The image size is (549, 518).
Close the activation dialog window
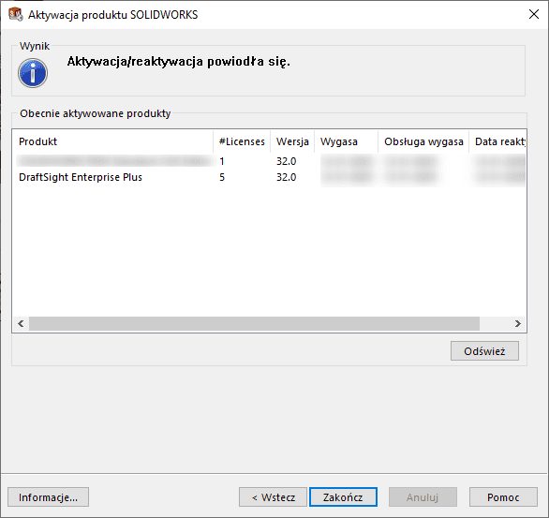point(534,14)
